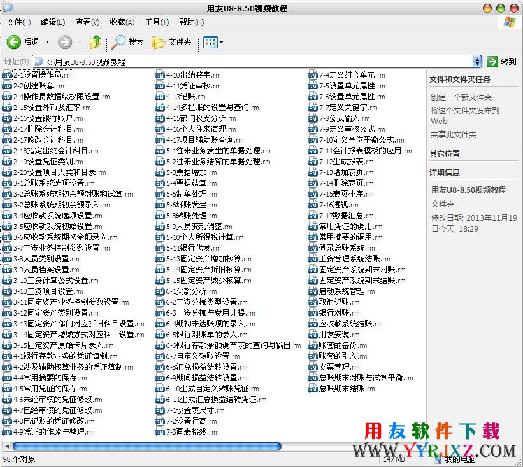Viewport: 523px width, 467px height.
Task: Collapse the 详细信息 section
Action: pyautogui.click(x=444, y=172)
